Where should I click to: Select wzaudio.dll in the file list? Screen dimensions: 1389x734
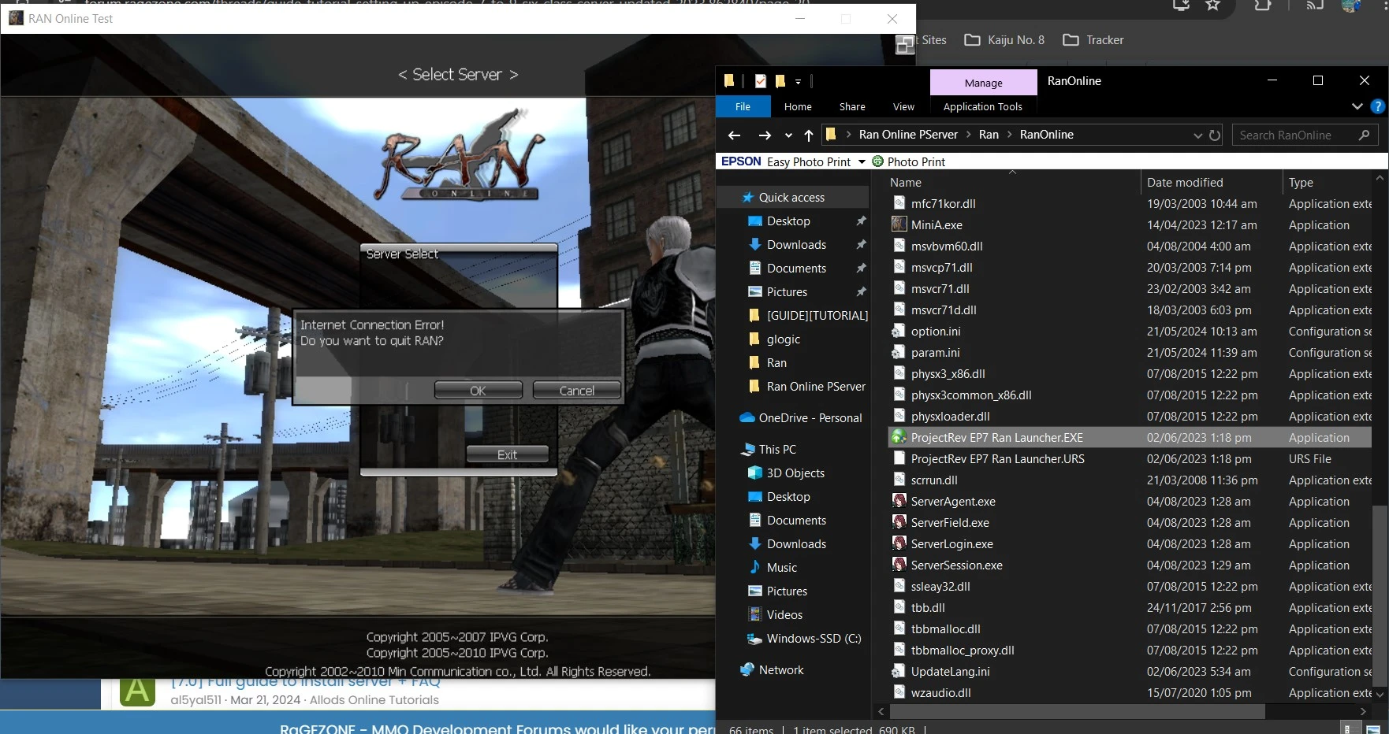940,692
